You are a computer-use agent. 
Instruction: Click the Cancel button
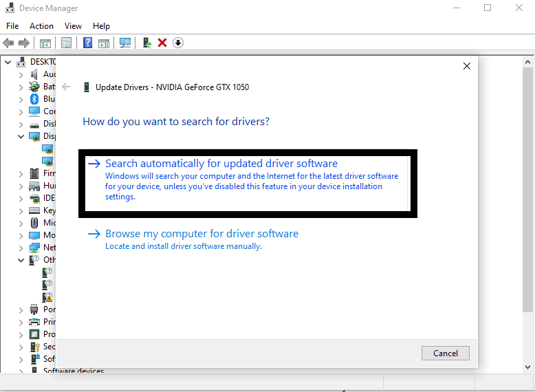coord(446,353)
